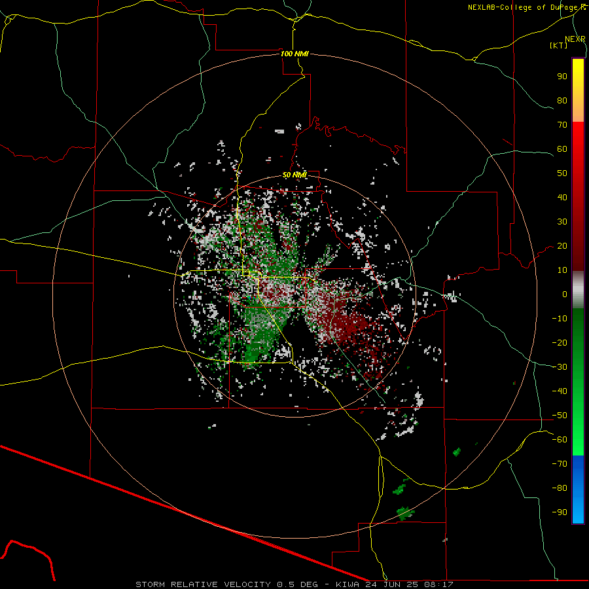Click the -70 scale label

[560, 464]
